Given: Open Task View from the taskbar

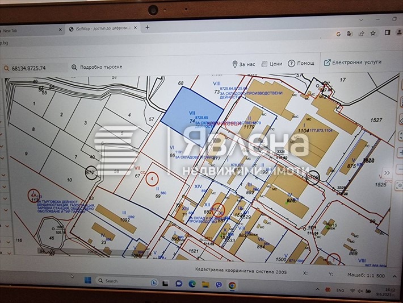Looking at the screenshot, I should (x=165, y=283).
